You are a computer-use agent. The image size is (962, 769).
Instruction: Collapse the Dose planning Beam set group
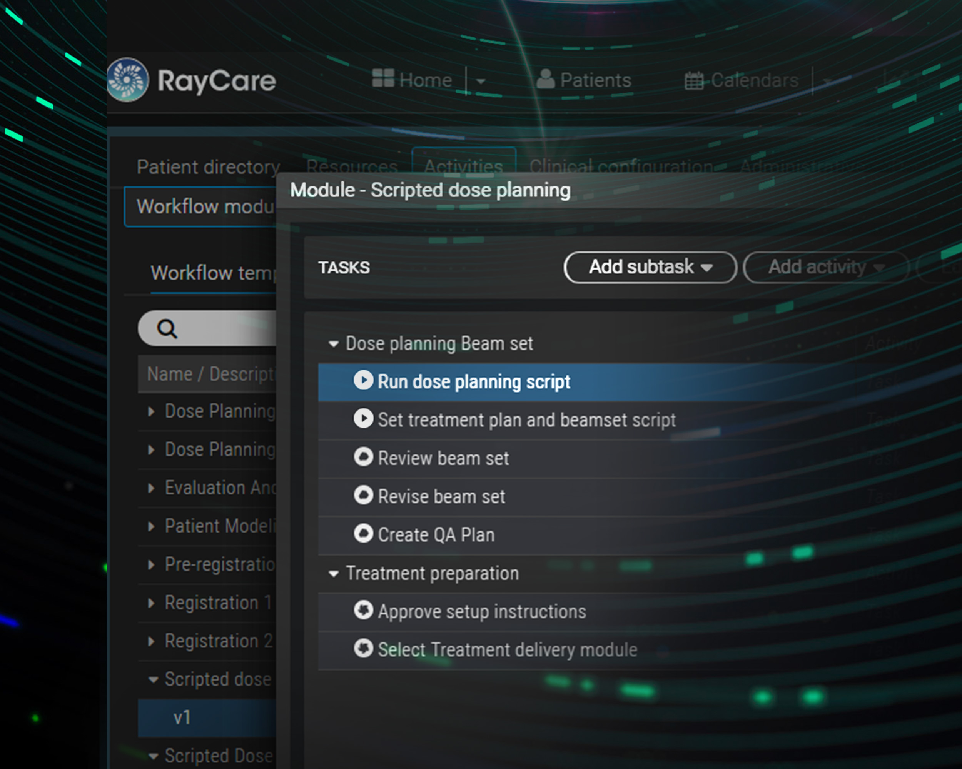coord(333,344)
